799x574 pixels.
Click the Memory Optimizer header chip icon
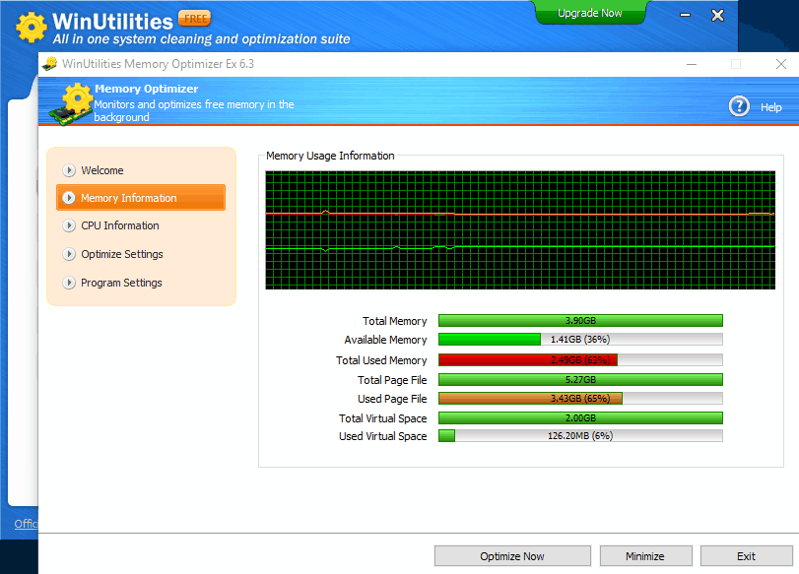[x=71, y=104]
